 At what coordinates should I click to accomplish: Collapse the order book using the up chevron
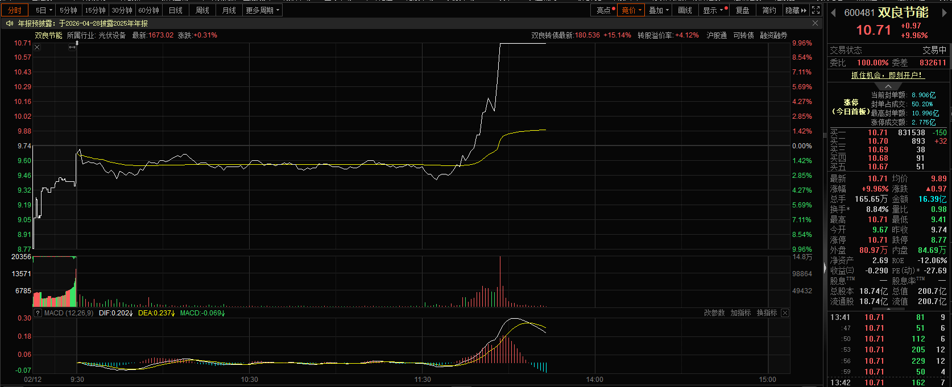(x=888, y=86)
